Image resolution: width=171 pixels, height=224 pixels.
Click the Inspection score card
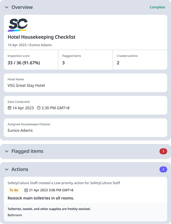(31, 60)
